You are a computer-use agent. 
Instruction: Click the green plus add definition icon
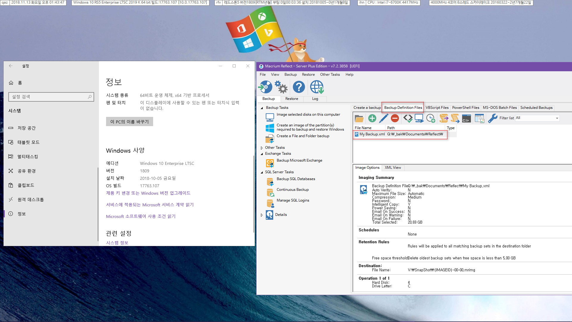click(372, 118)
